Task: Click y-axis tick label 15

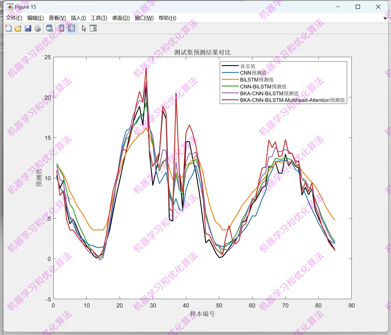Action: click(x=48, y=138)
